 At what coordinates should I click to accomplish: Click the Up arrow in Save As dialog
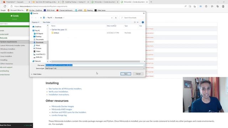[x=41, y=18]
